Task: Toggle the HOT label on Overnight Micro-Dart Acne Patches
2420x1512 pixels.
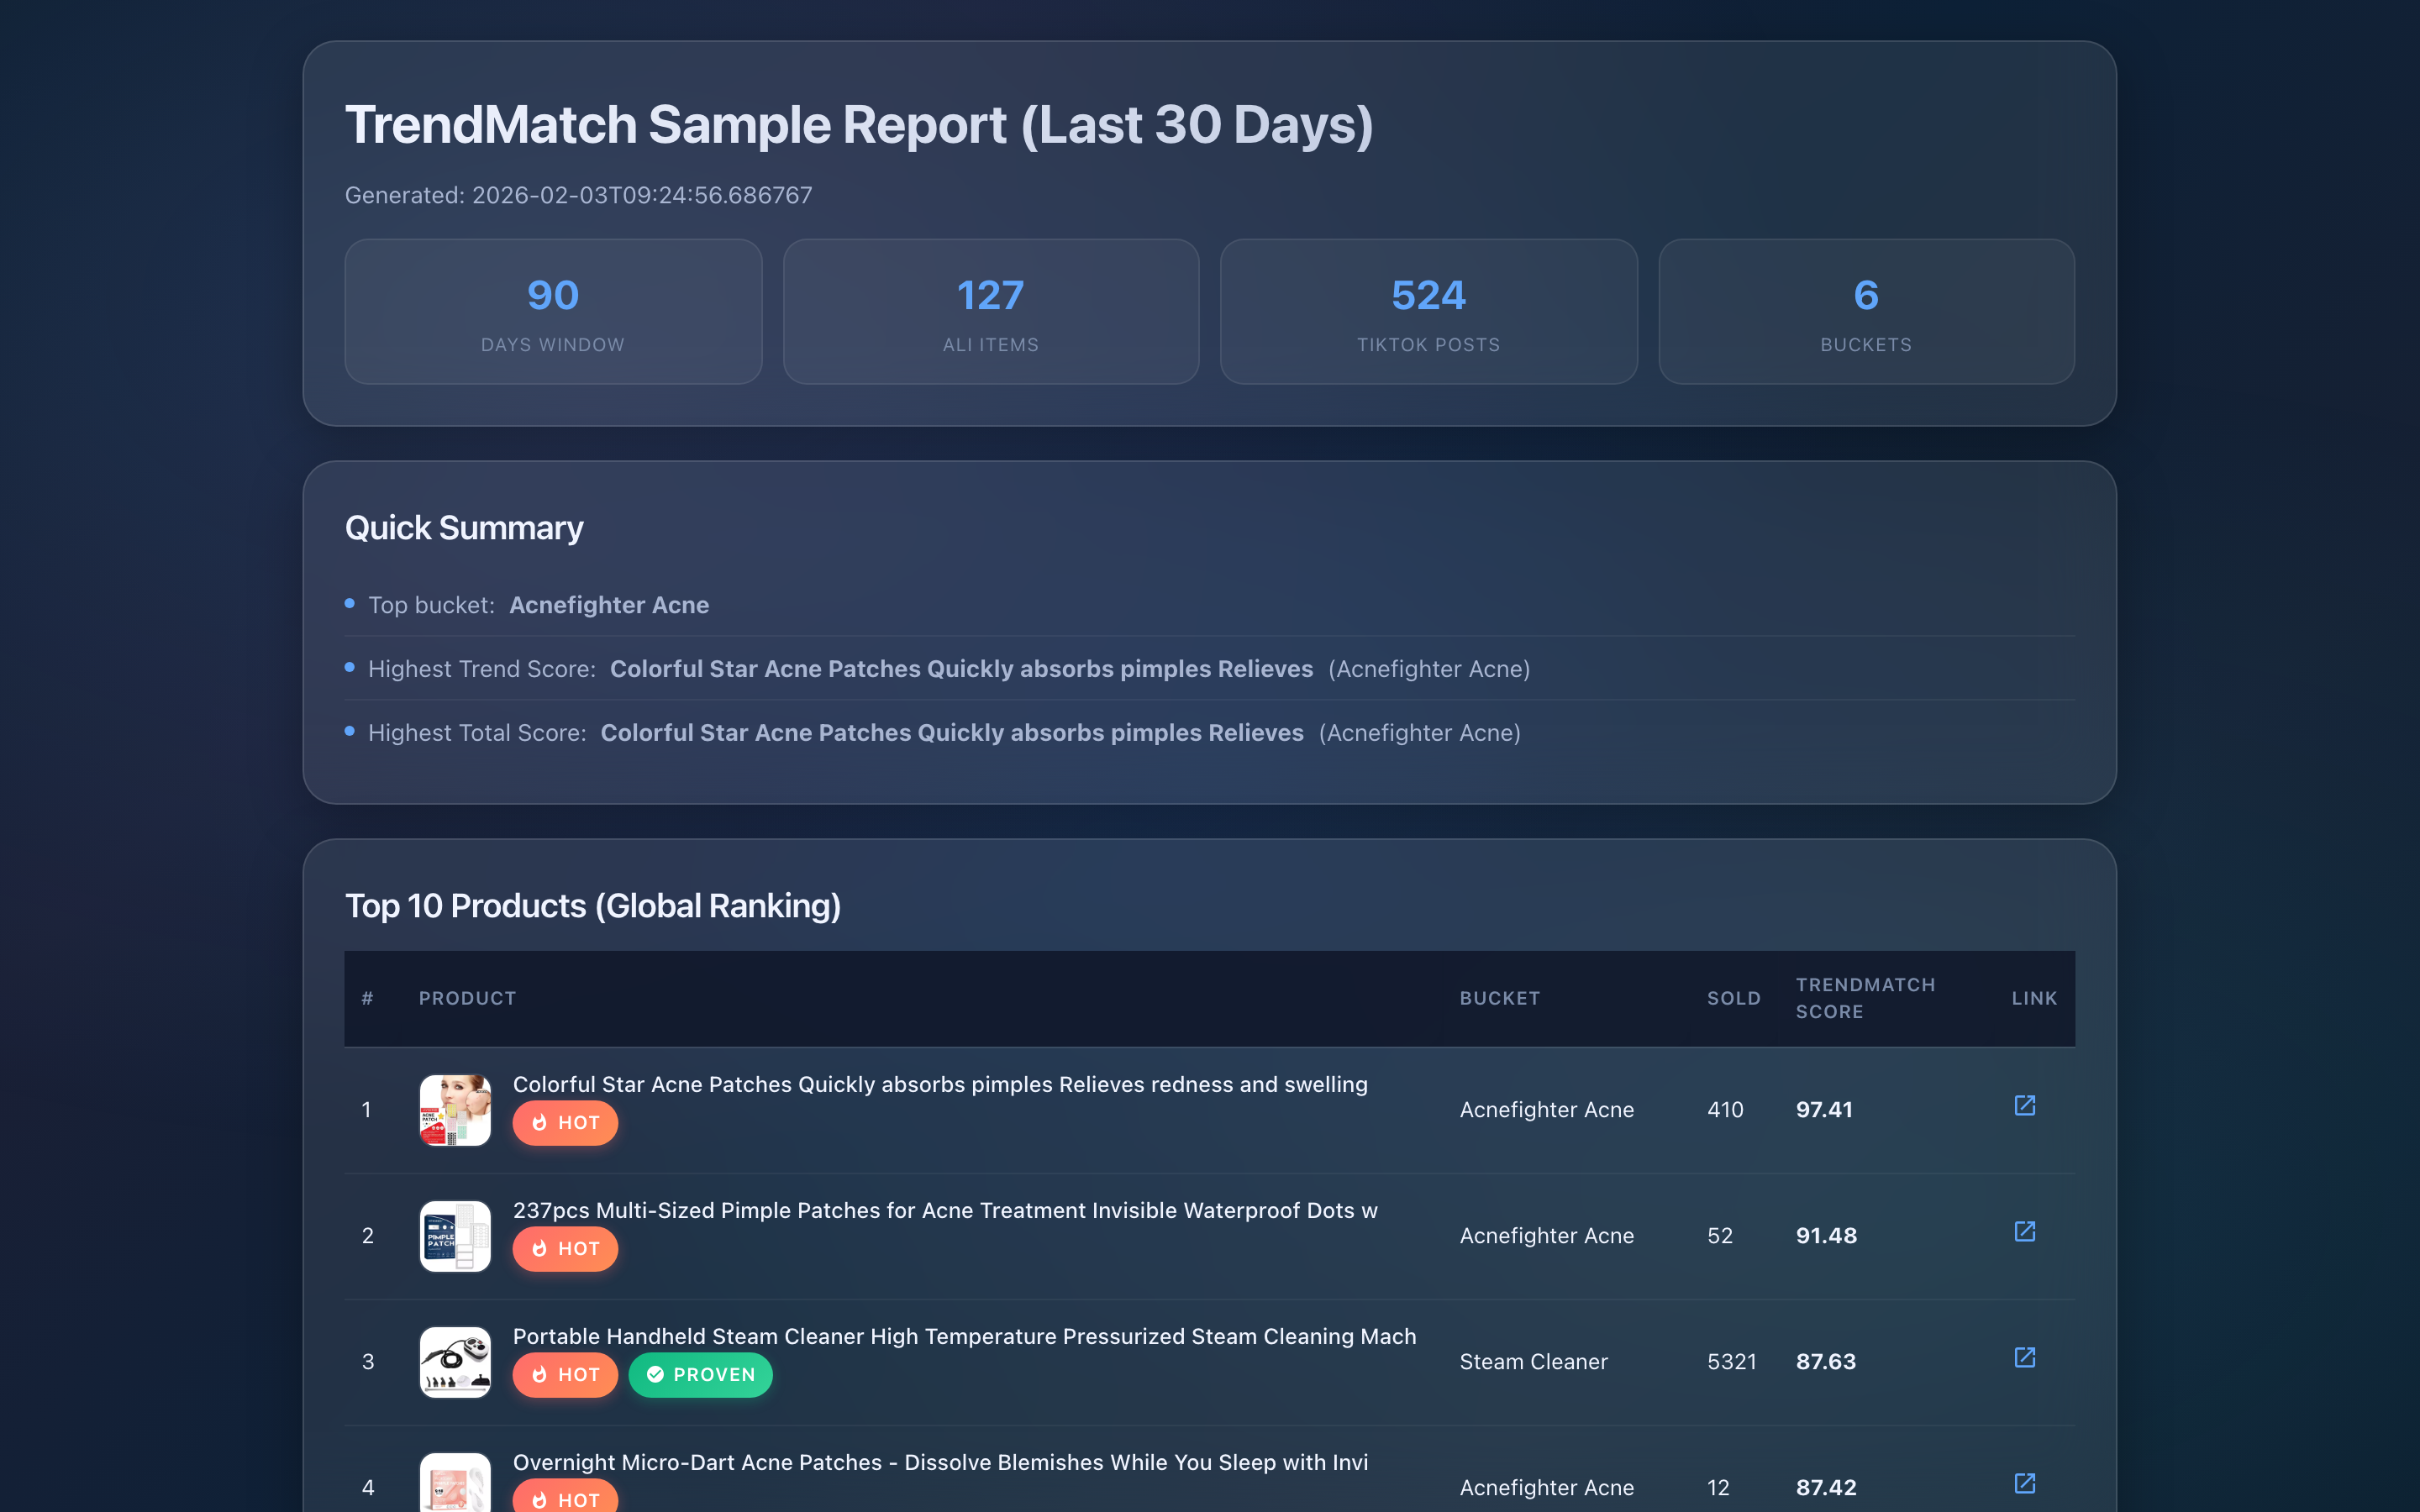Action: coord(565,1499)
